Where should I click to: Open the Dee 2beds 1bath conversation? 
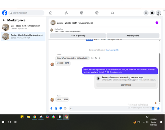(23, 27)
